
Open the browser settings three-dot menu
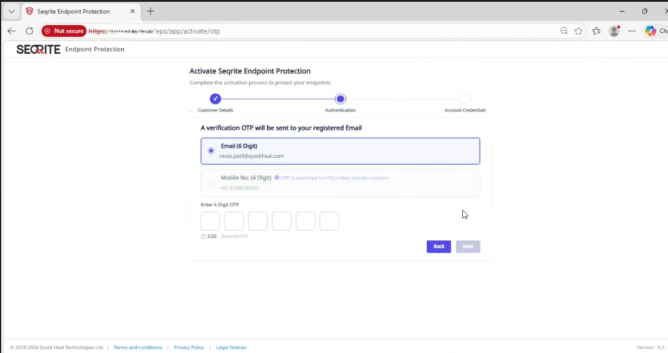[632, 31]
